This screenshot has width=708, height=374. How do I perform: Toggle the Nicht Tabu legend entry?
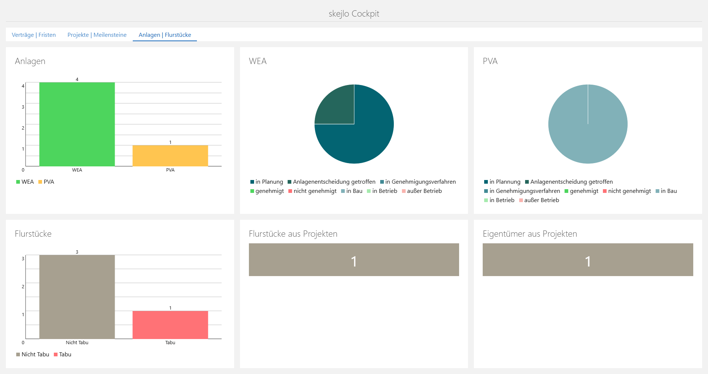click(32, 354)
